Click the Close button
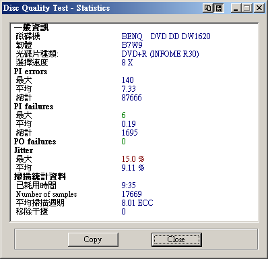This screenshot has width=268, height=259. click(176, 239)
